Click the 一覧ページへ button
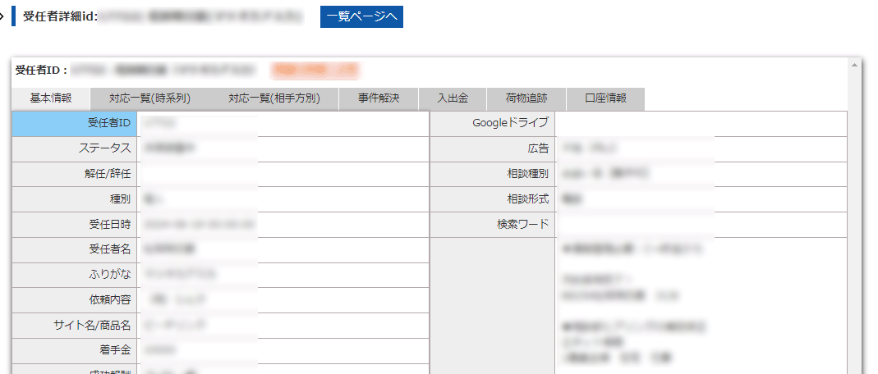 click(361, 16)
